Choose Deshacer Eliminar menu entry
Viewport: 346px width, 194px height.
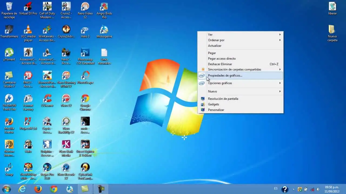pyautogui.click(x=241, y=64)
